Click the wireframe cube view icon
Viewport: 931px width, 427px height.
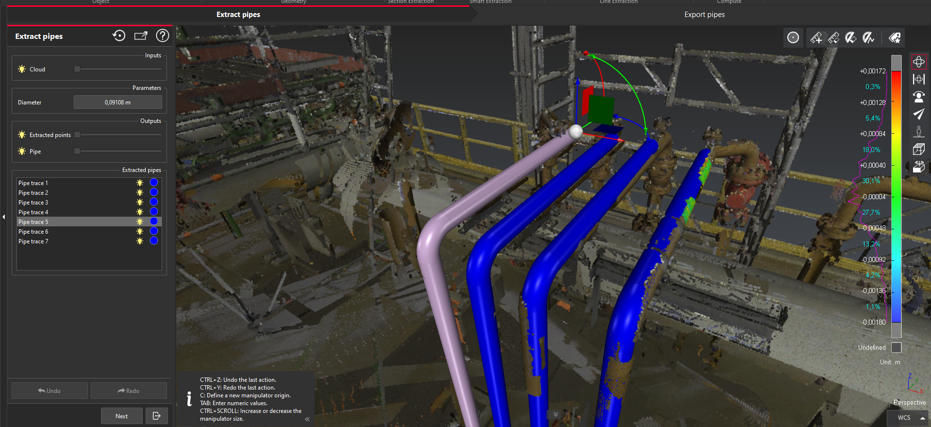tap(918, 149)
